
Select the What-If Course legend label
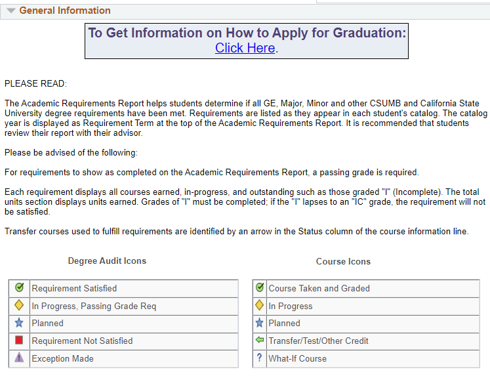tap(297, 358)
